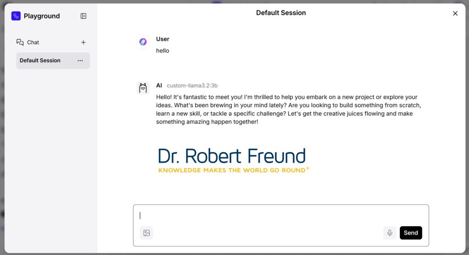Select Default Session in sidebar

coord(40,60)
